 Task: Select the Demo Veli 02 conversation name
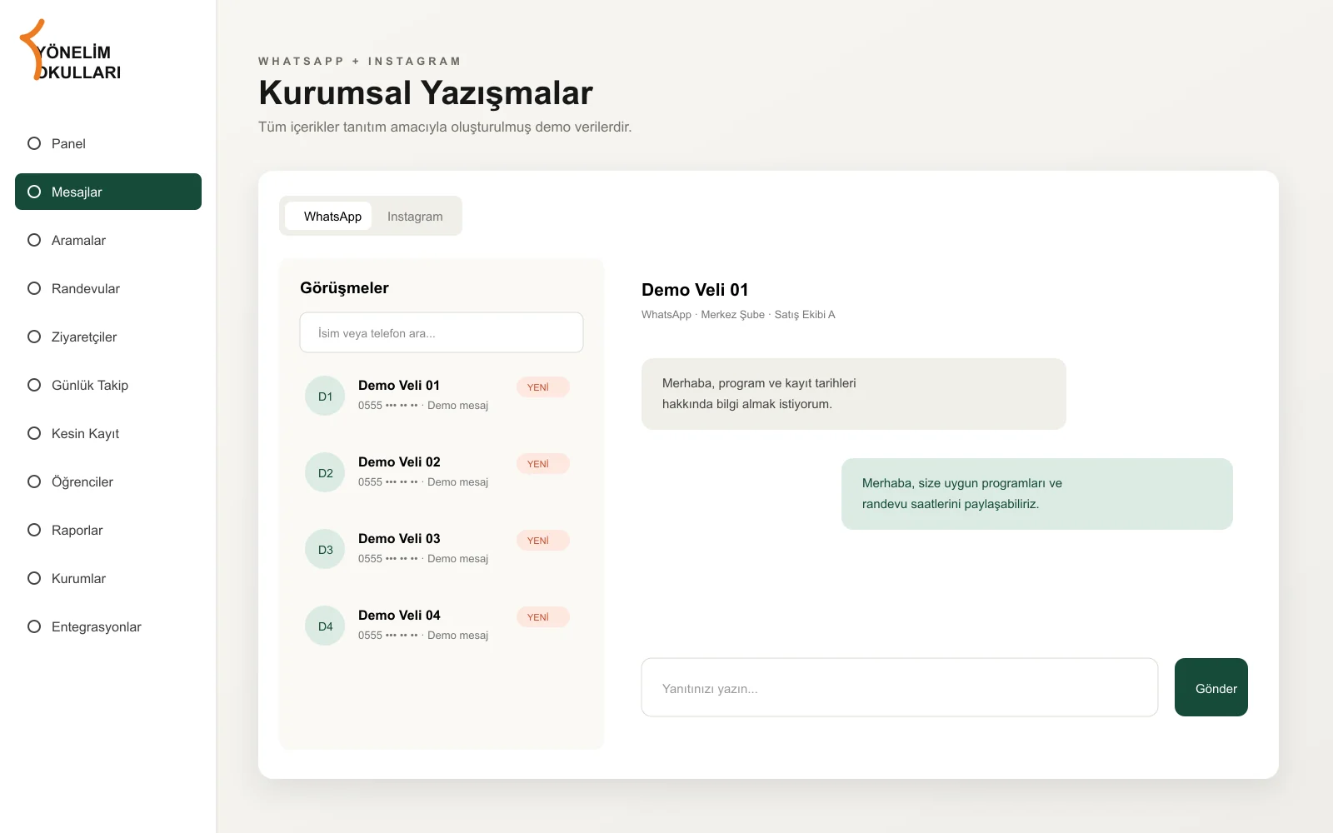(x=399, y=461)
